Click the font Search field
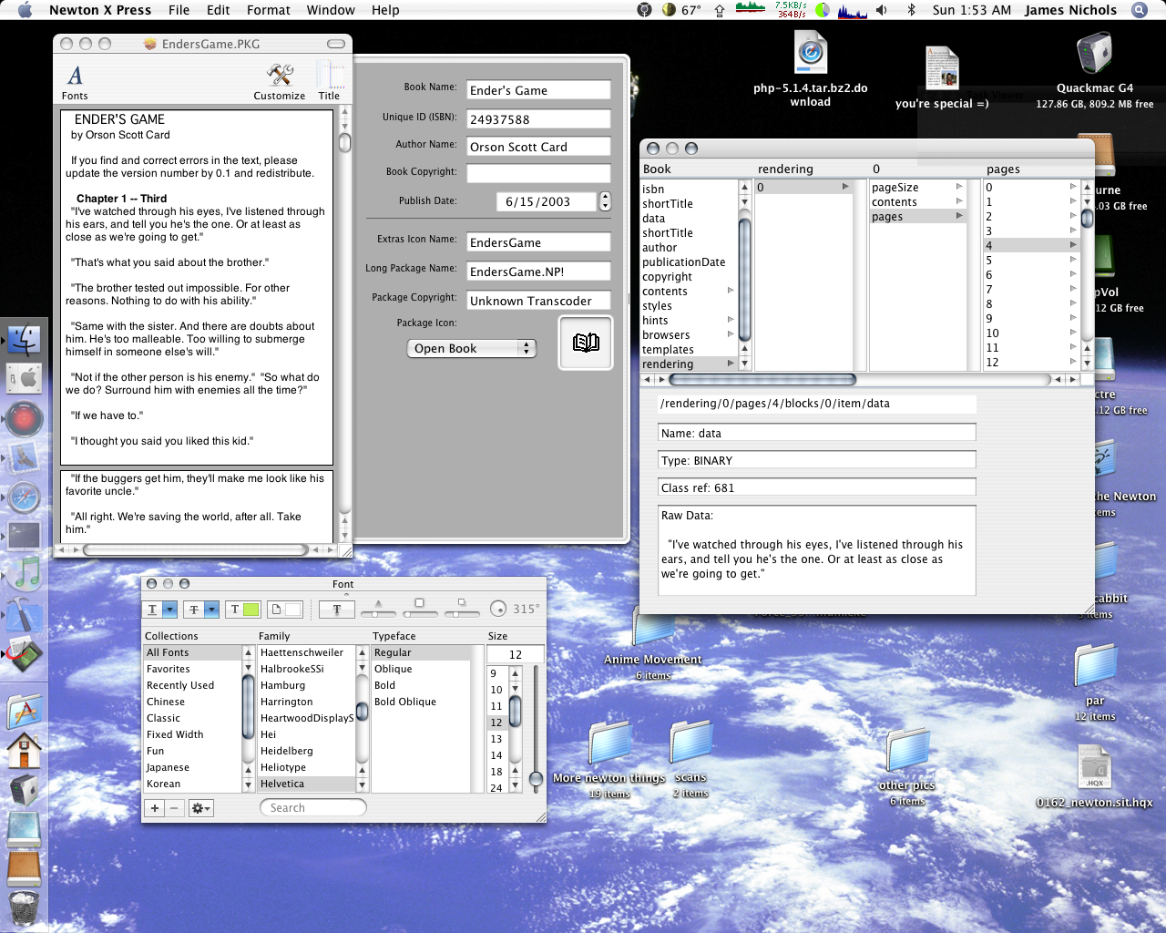1166x933 pixels. coord(313,808)
